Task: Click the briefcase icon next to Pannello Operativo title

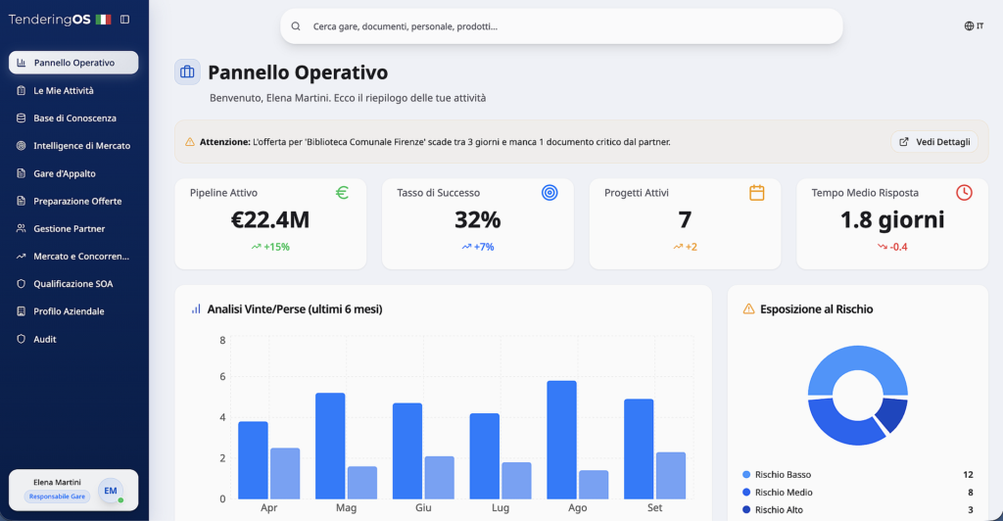Action: coord(187,72)
